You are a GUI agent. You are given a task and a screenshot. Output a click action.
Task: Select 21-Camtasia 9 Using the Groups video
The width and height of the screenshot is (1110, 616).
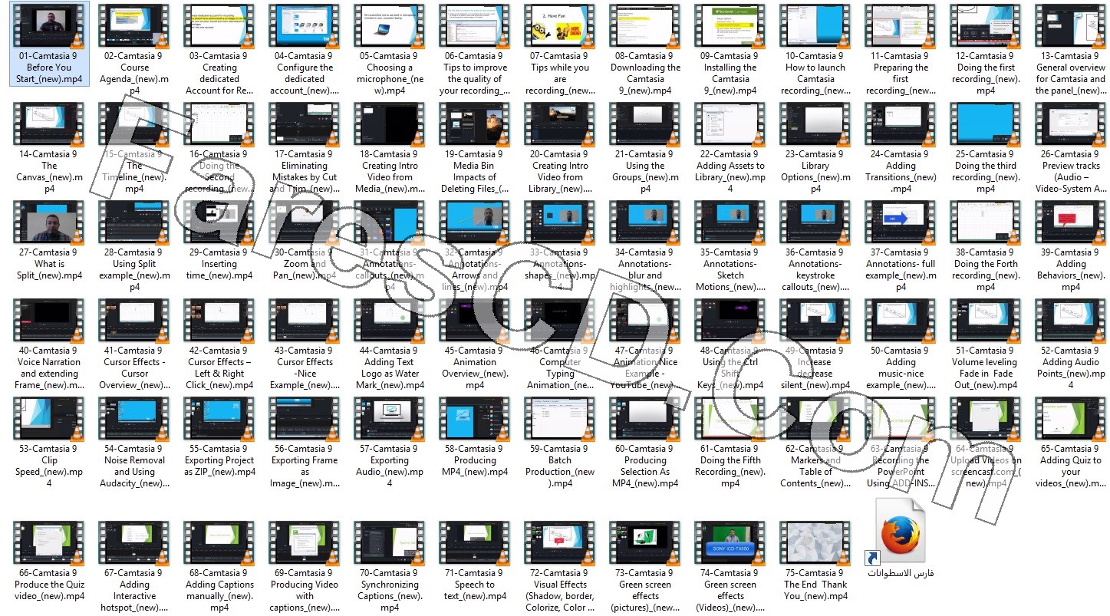(645, 147)
